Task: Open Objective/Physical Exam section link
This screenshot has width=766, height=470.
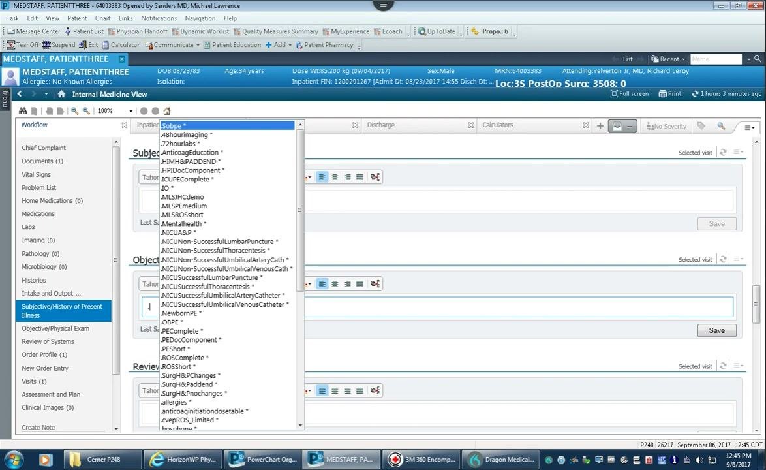Action: pyautogui.click(x=55, y=328)
